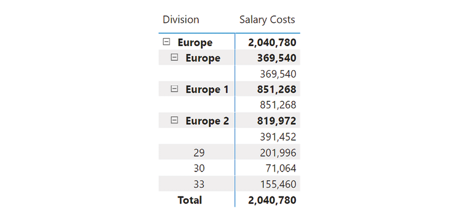Collapse the top-level Europe row

click(166, 42)
